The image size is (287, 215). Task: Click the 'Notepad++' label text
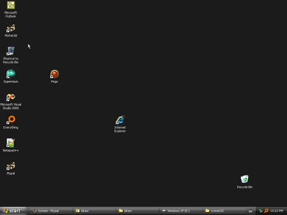pos(11,150)
